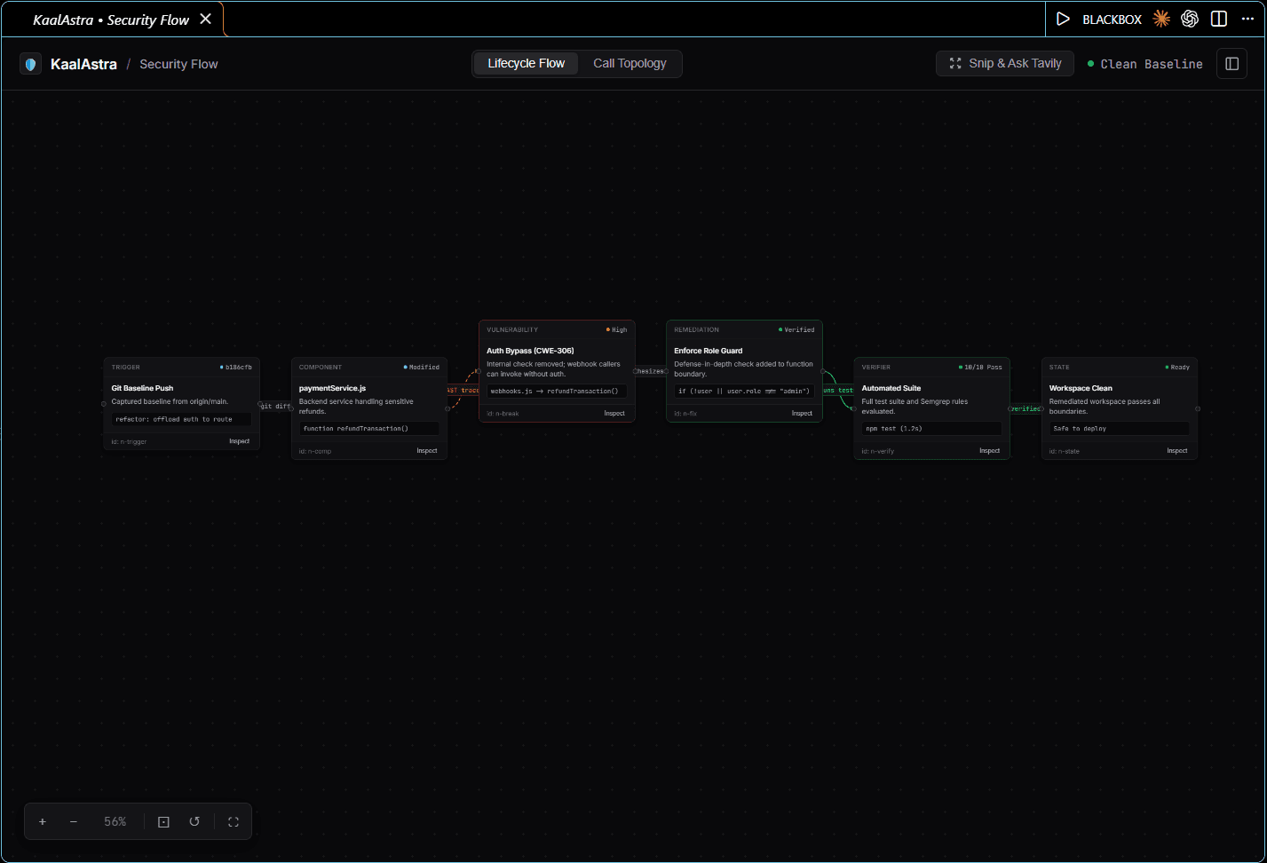
Task: Click the role check if-statement snippet
Action: tap(743, 392)
